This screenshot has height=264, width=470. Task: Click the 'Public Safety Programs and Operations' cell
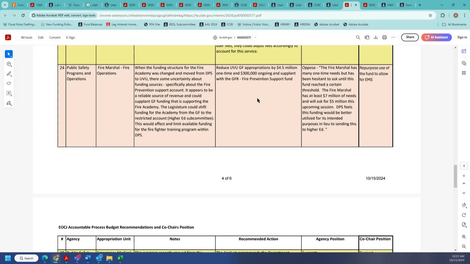(81, 106)
